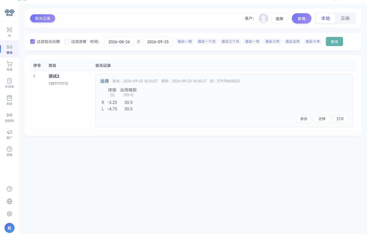Click the bottom question-circle support icon
Screen dimensions: 367x234
[x=9, y=189]
